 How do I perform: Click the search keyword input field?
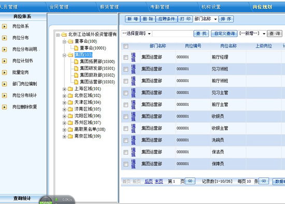pos(173,34)
